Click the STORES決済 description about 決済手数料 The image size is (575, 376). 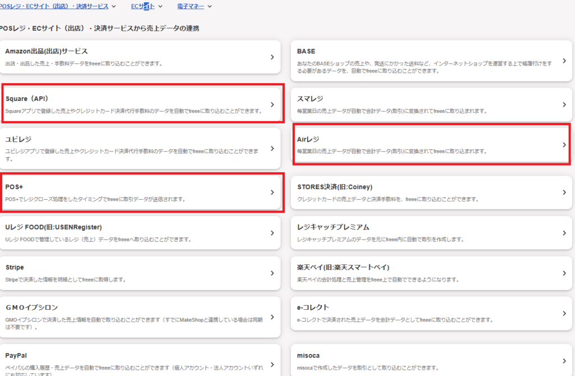coord(388,199)
